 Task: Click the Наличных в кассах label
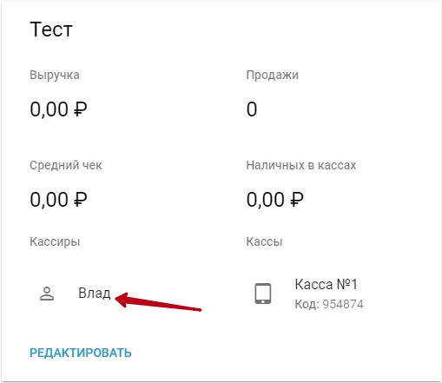(301, 165)
